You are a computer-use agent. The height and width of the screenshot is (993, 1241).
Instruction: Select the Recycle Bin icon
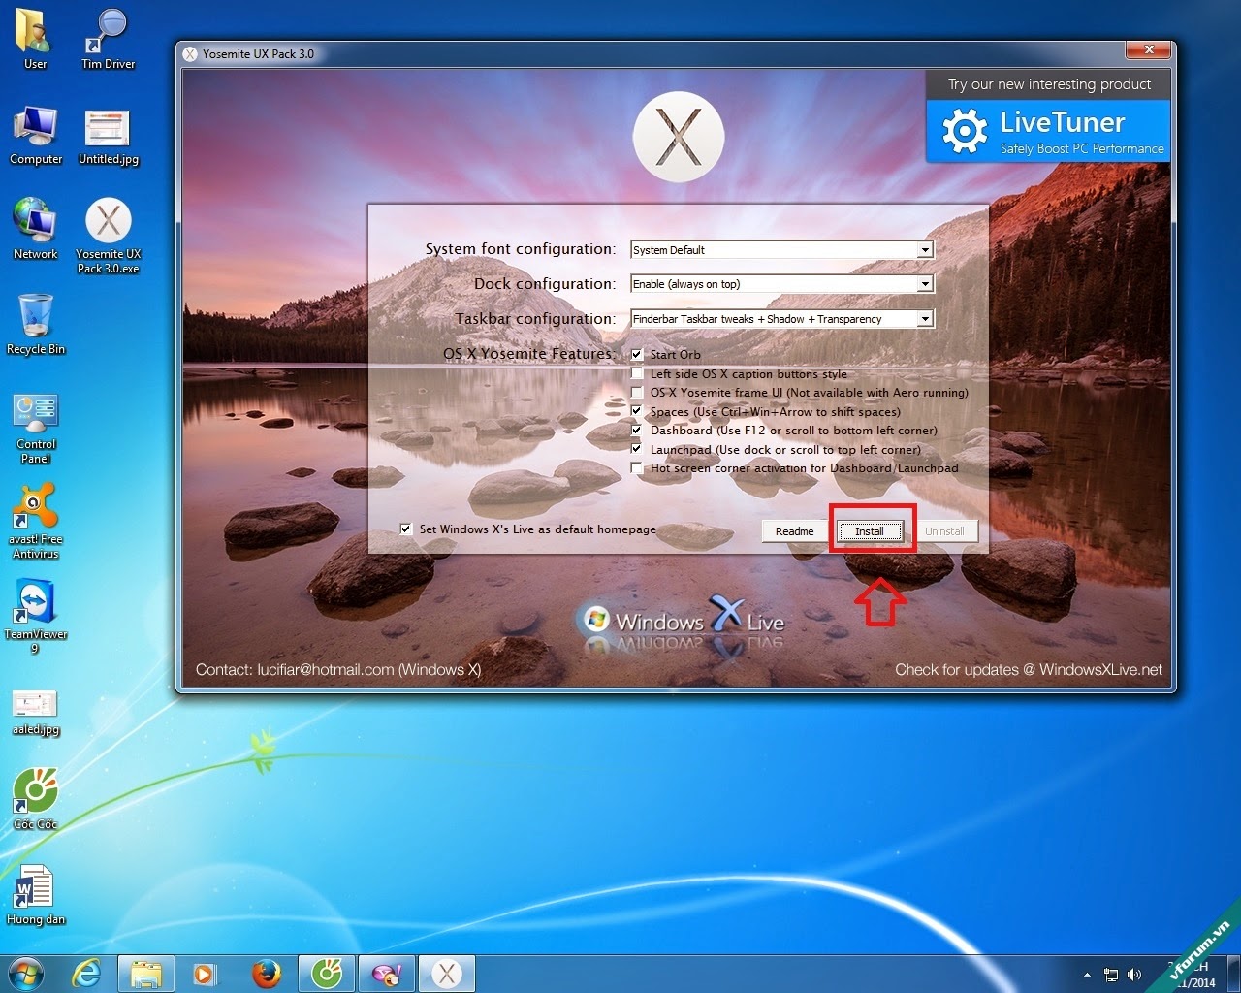(36, 324)
